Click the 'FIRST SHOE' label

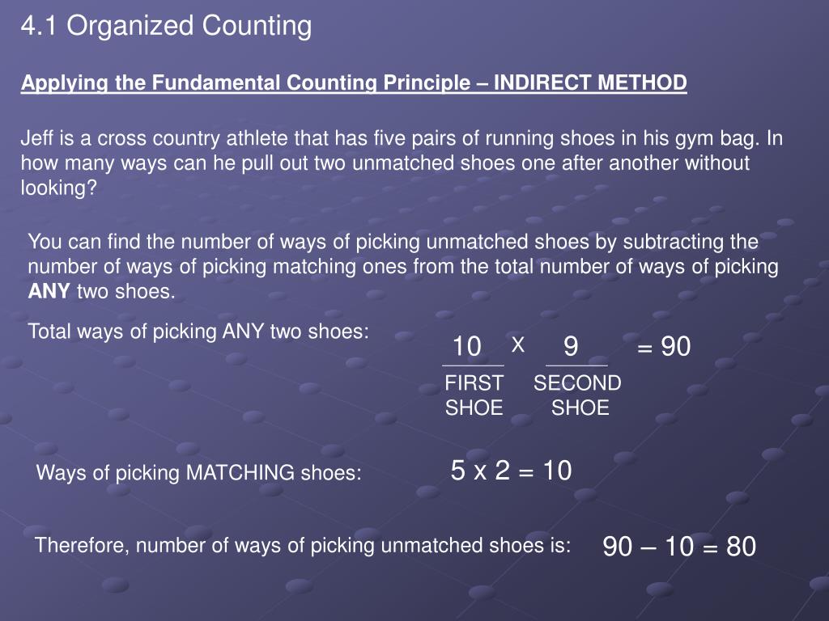tap(474, 395)
